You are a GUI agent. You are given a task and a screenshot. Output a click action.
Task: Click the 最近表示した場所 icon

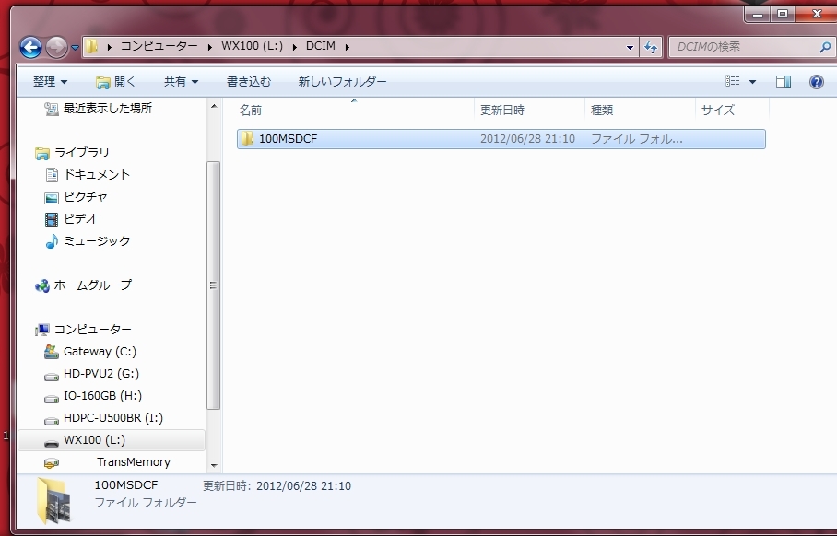(52, 109)
